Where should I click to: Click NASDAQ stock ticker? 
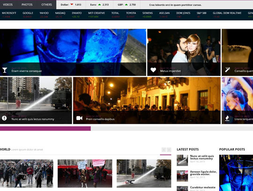coord(60,15)
